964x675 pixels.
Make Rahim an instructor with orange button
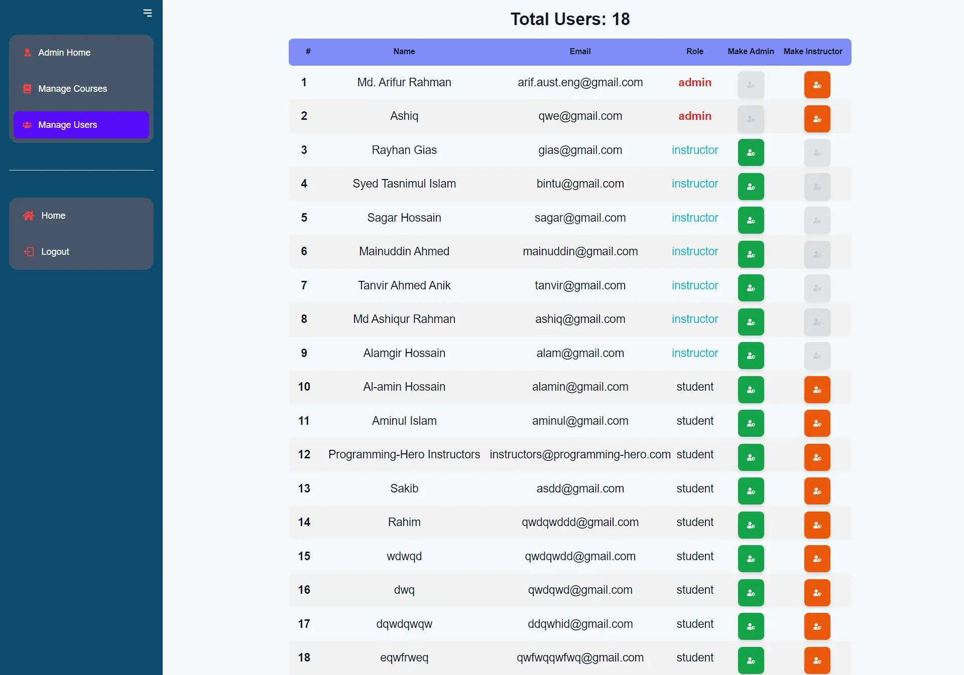(x=817, y=525)
